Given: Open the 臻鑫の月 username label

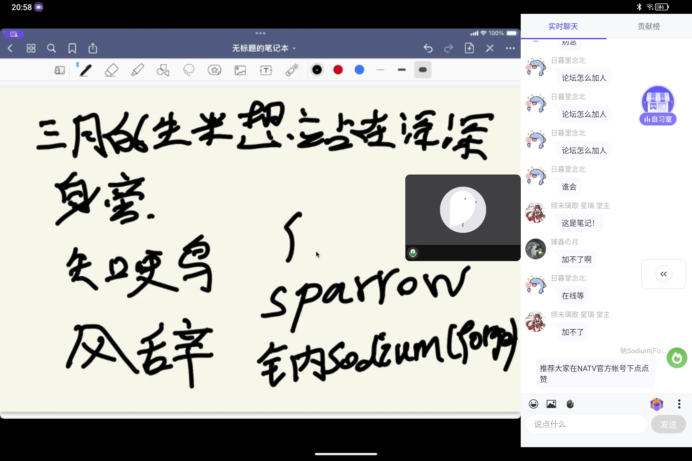Looking at the screenshot, I should [x=564, y=242].
